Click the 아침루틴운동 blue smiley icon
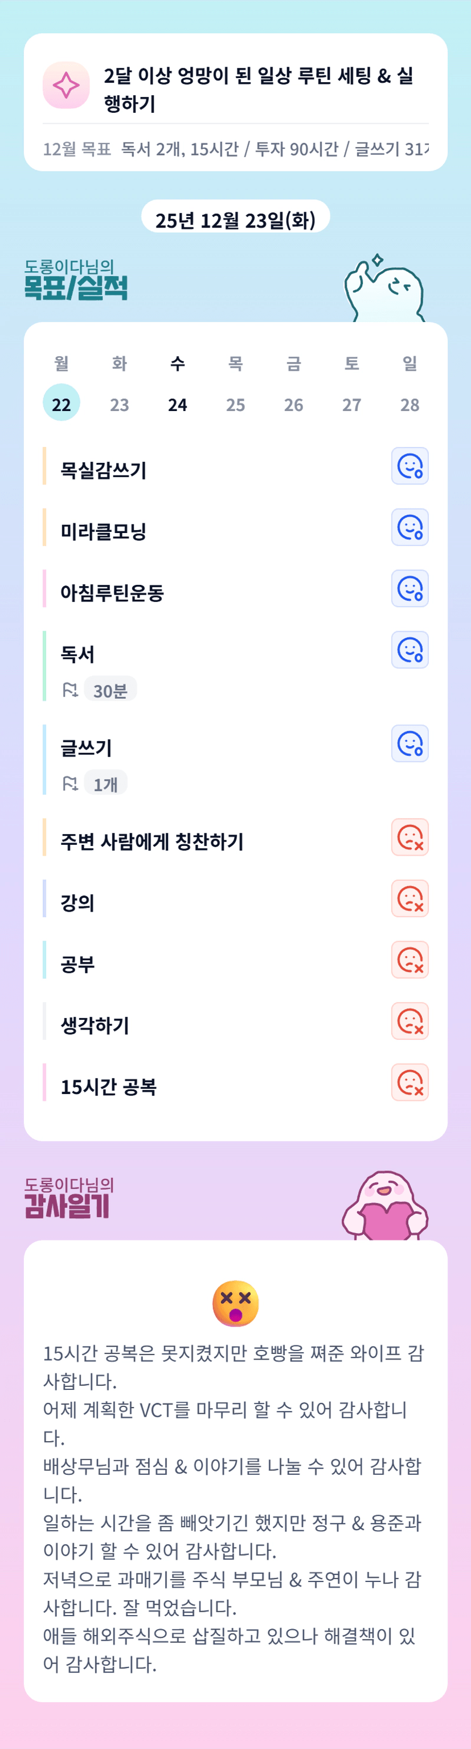The image size is (471, 1749). tap(409, 588)
